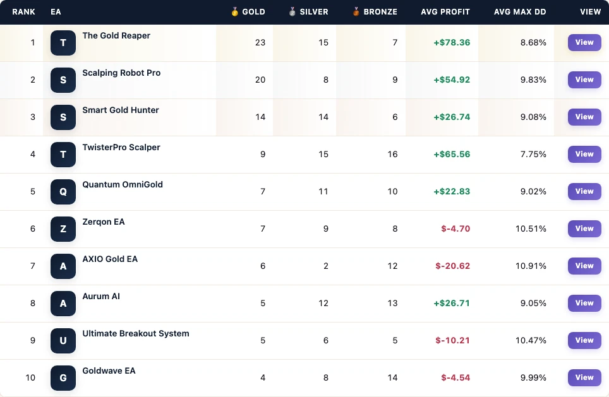
Task: Click $-20.62 average profit value
Action: pos(453,266)
